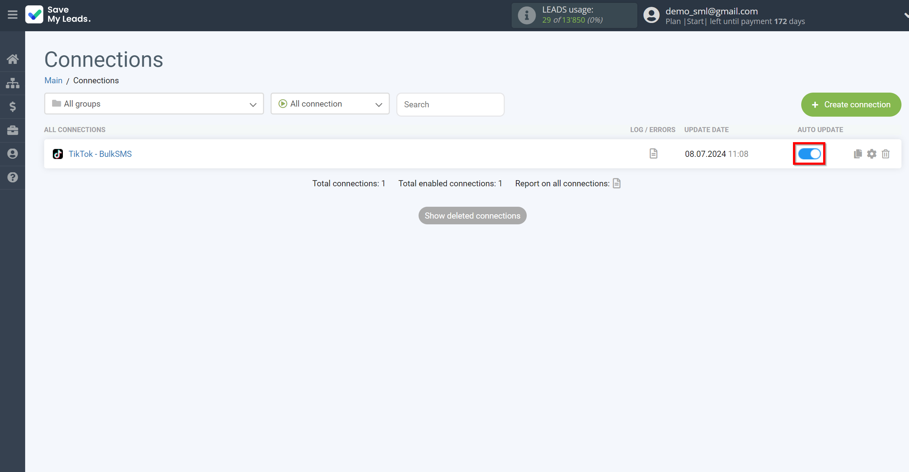Click the log/document icon for TikTok connection

click(x=654, y=154)
